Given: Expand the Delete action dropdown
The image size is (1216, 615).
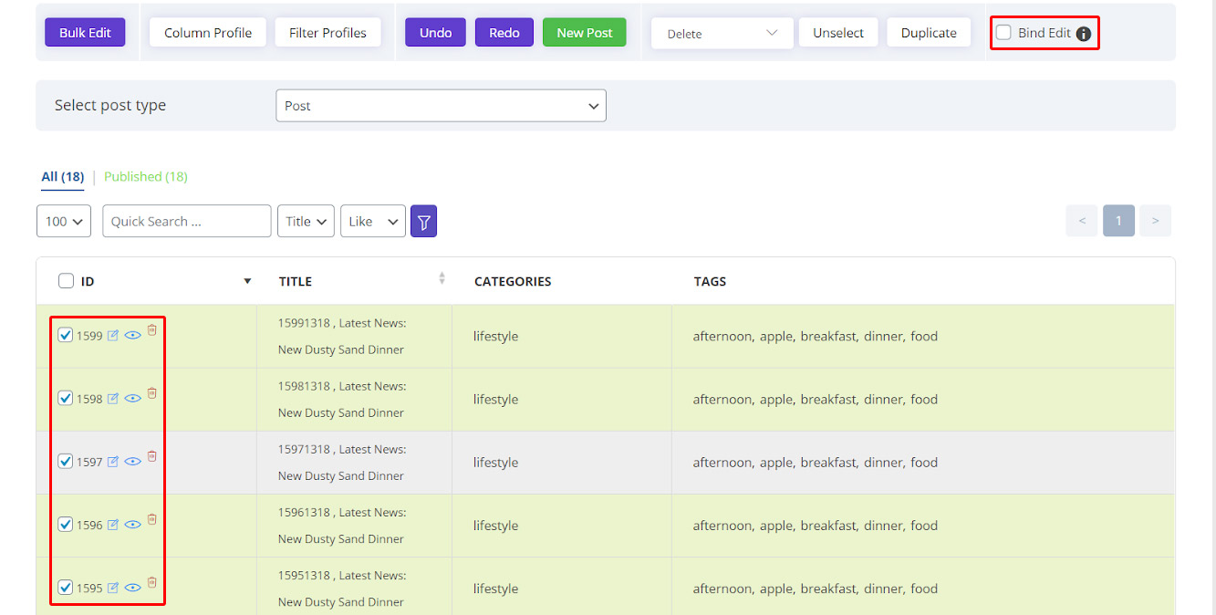Looking at the screenshot, I should 721,34.
